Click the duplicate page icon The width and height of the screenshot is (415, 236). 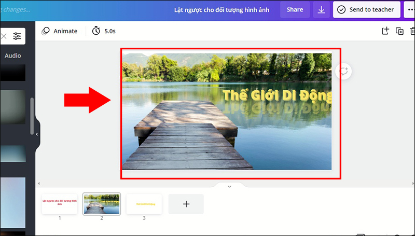click(x=399, y=31)
